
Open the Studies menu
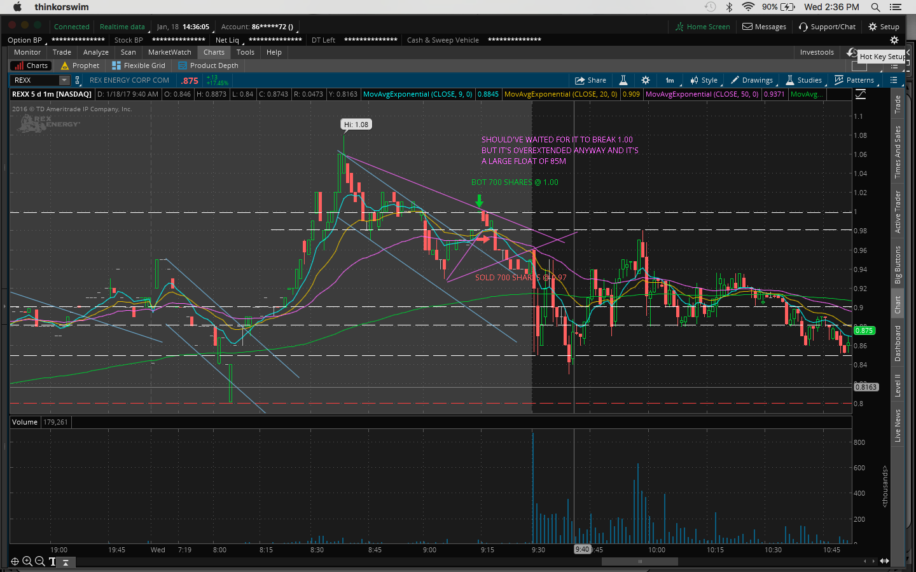(804, 80)
